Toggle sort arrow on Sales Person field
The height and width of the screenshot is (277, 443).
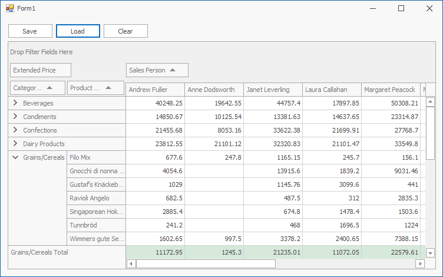click(173, 70)
